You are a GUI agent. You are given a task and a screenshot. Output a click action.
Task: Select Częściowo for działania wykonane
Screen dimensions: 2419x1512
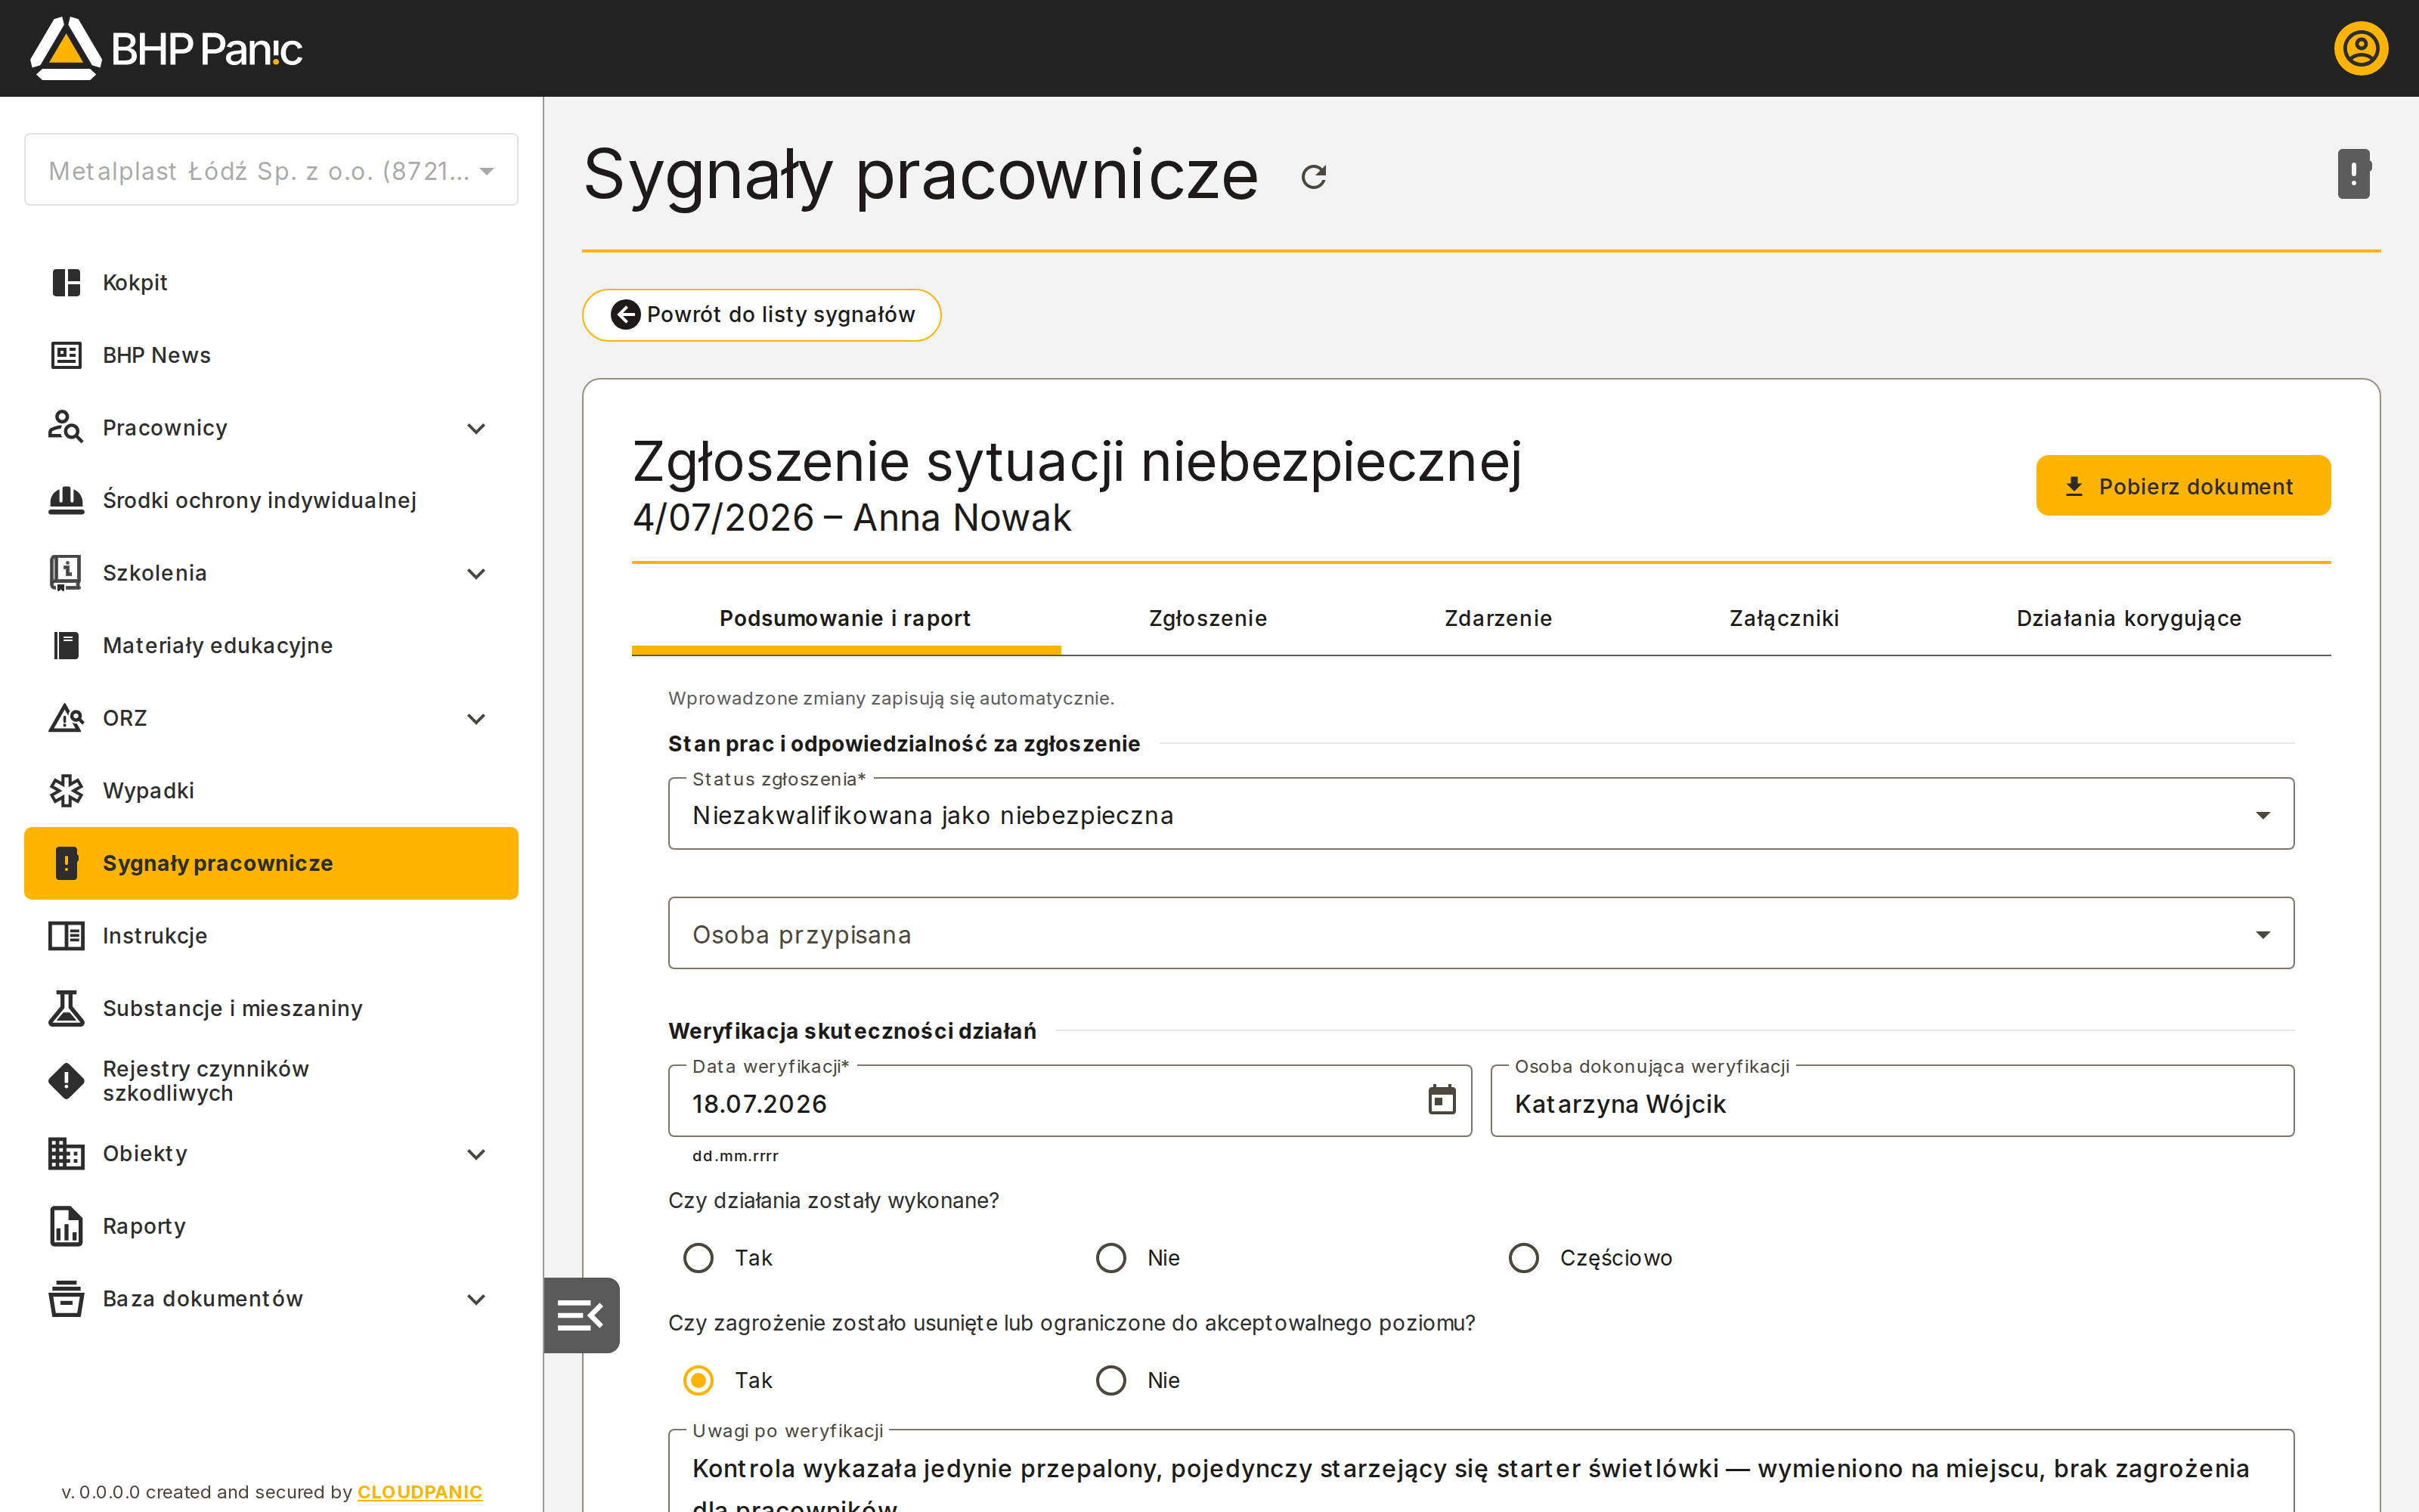1523,1258
